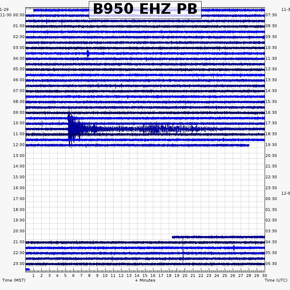Click the 06:30 UTC label

271,264
